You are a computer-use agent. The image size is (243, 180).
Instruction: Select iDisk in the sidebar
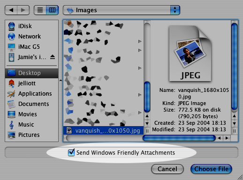tap(31, 26)
